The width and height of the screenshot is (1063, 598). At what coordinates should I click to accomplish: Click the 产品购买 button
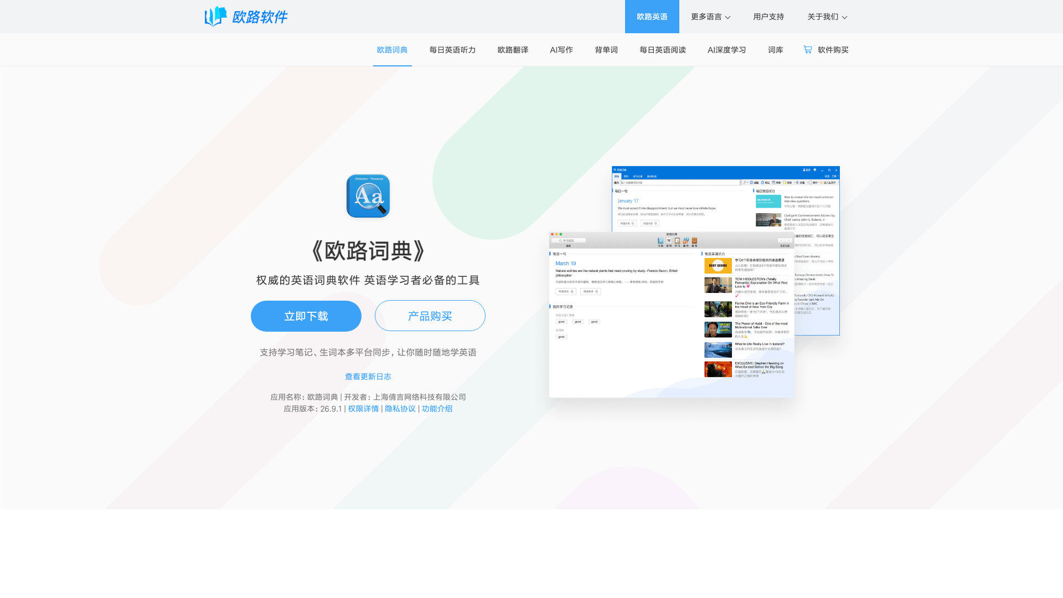coord(430,316)
